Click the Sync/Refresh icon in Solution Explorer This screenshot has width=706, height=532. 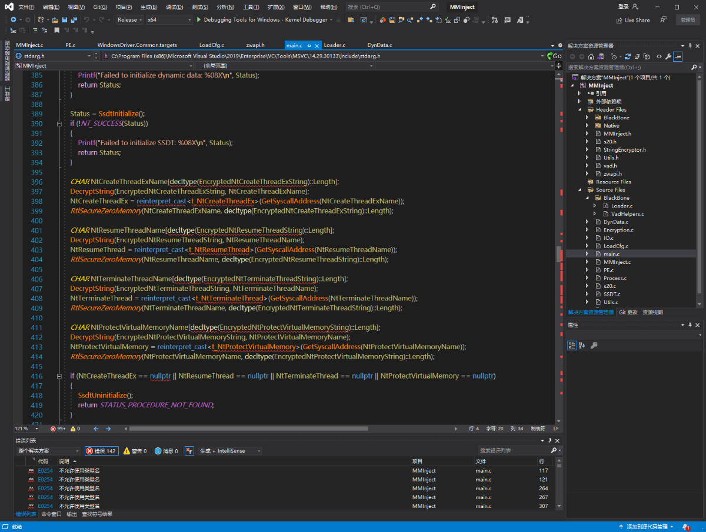tap(628, 56)
